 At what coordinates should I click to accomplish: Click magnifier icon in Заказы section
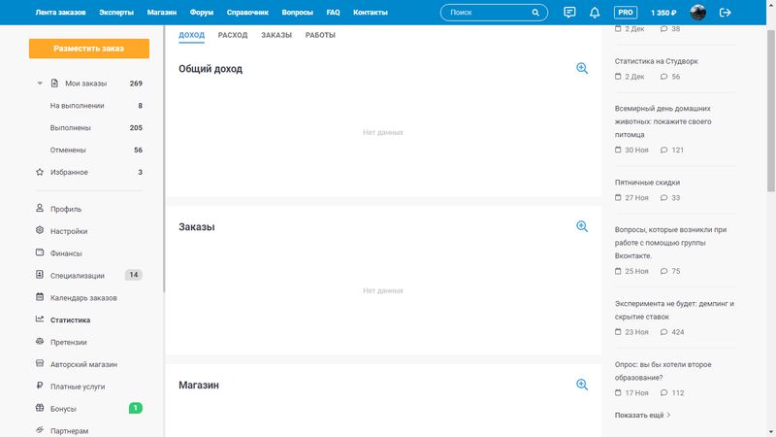582,226
